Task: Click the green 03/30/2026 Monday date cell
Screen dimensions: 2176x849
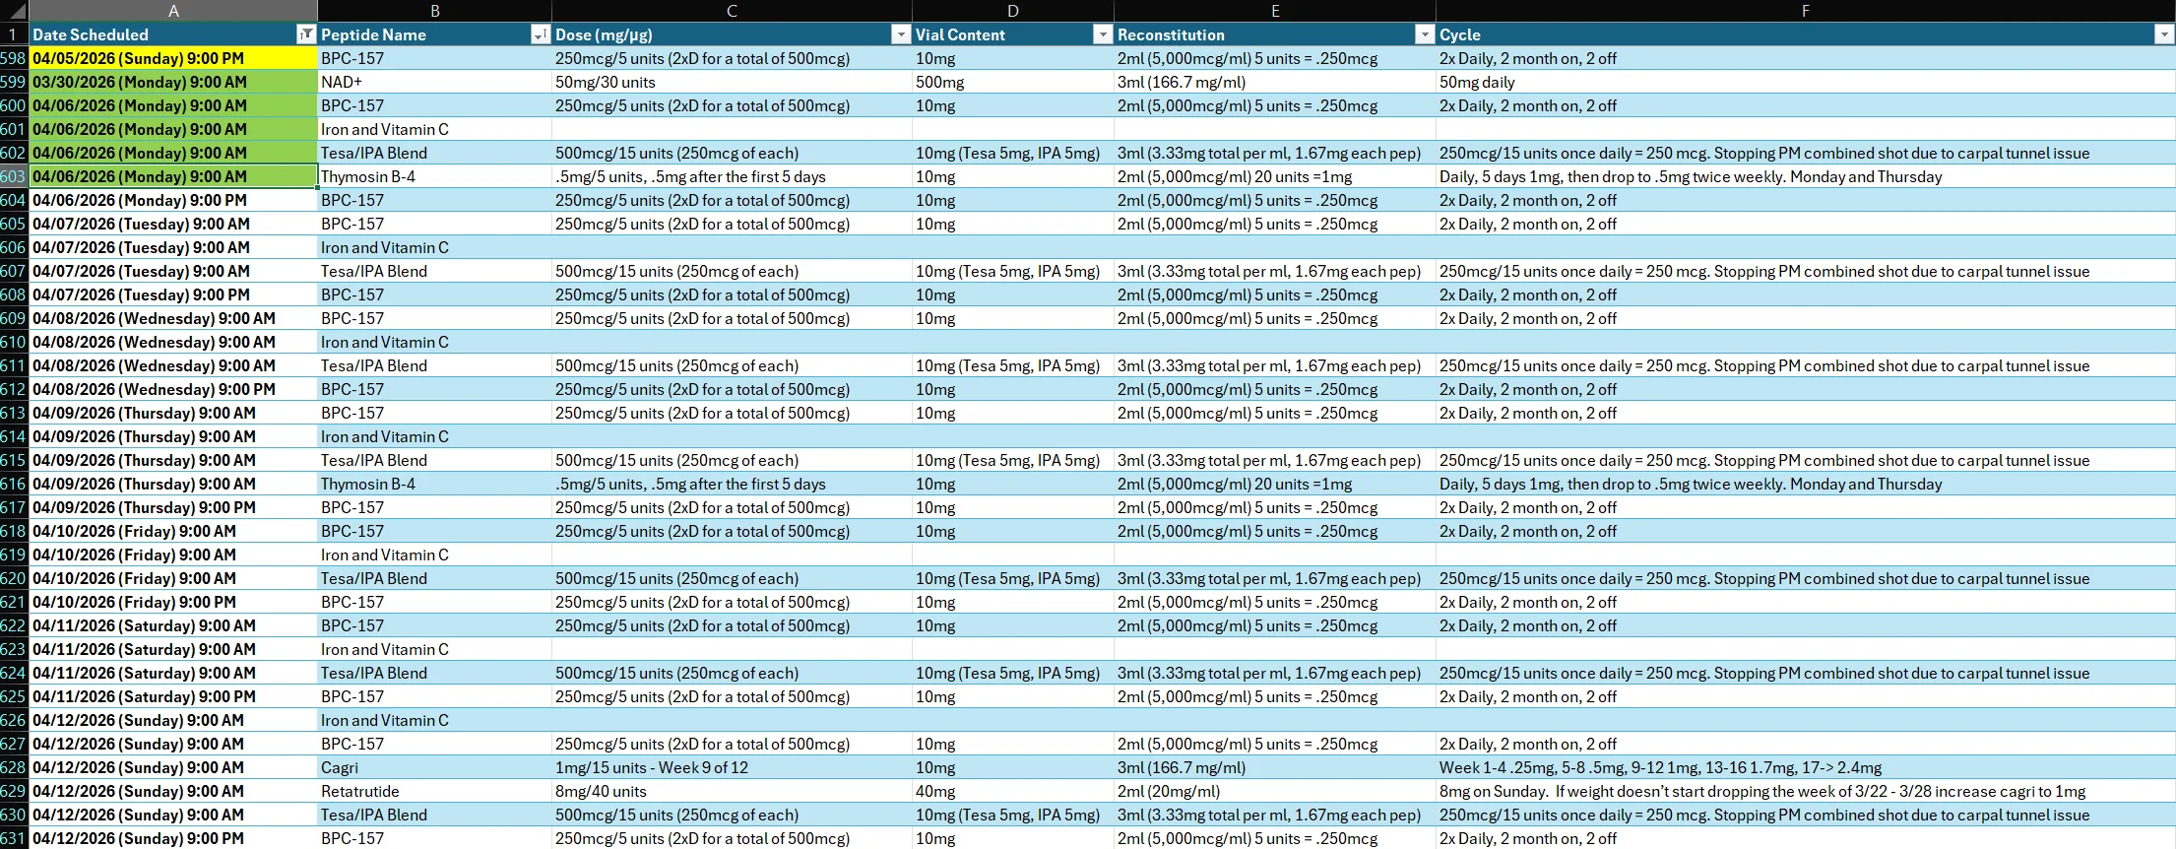Action: click(173, 82)
